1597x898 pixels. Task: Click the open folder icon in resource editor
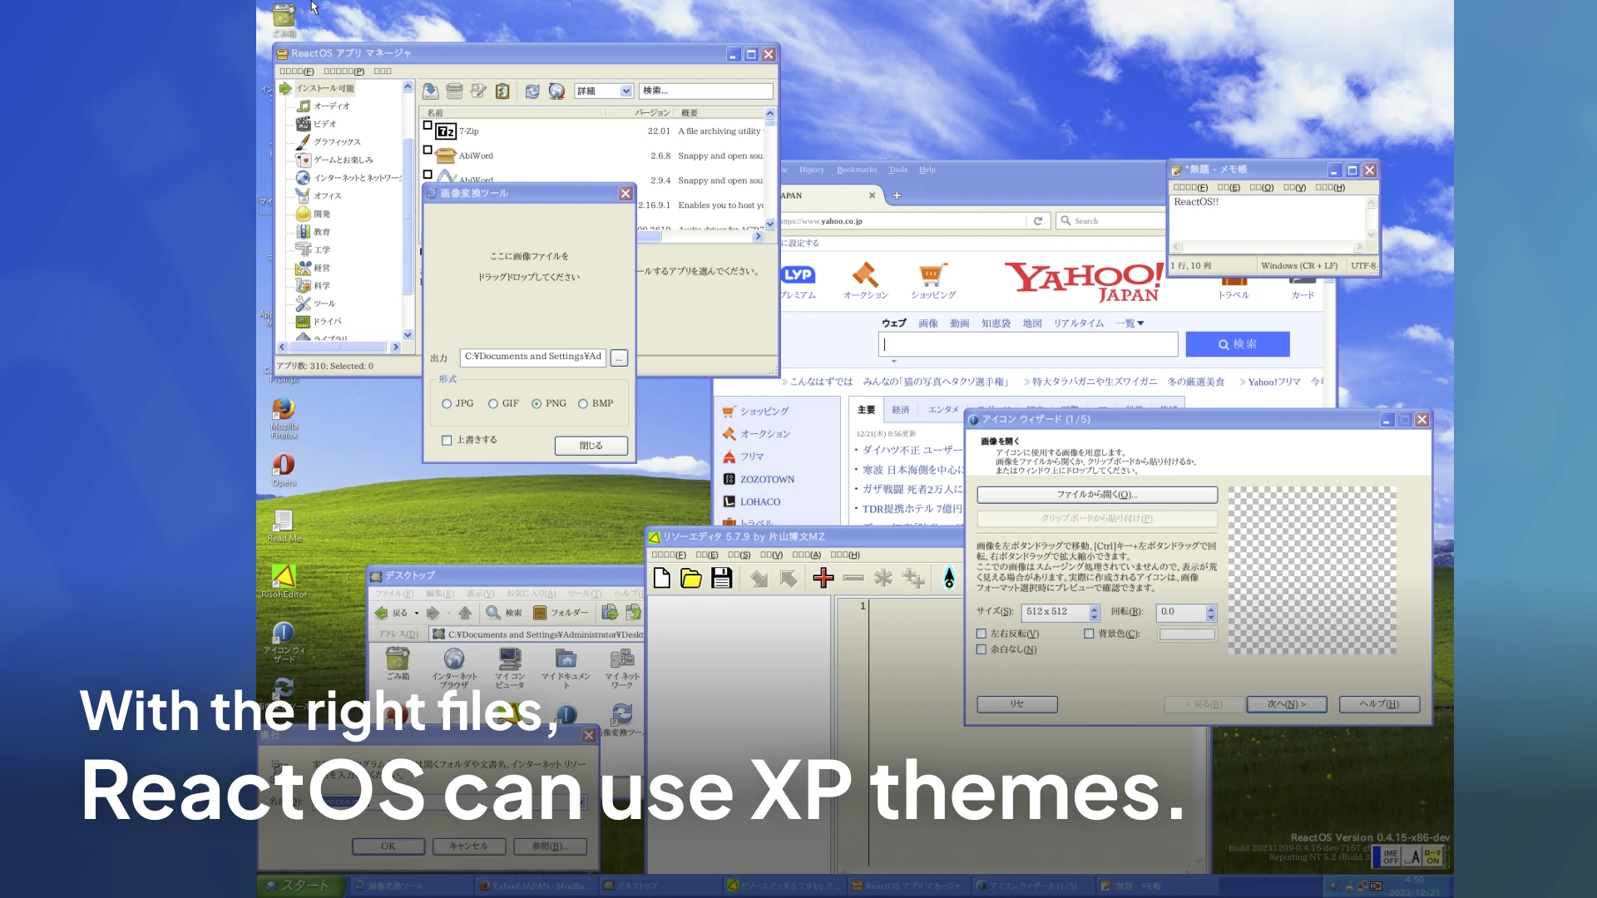pos(691,579)
